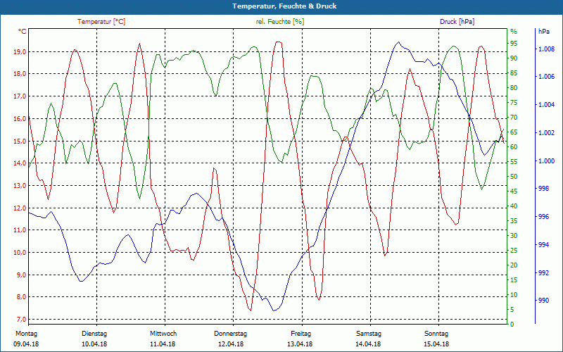This screenshot has width=563, height=352.
Task: Click the 17,0 temperature axis value
Action: [20, 96]
